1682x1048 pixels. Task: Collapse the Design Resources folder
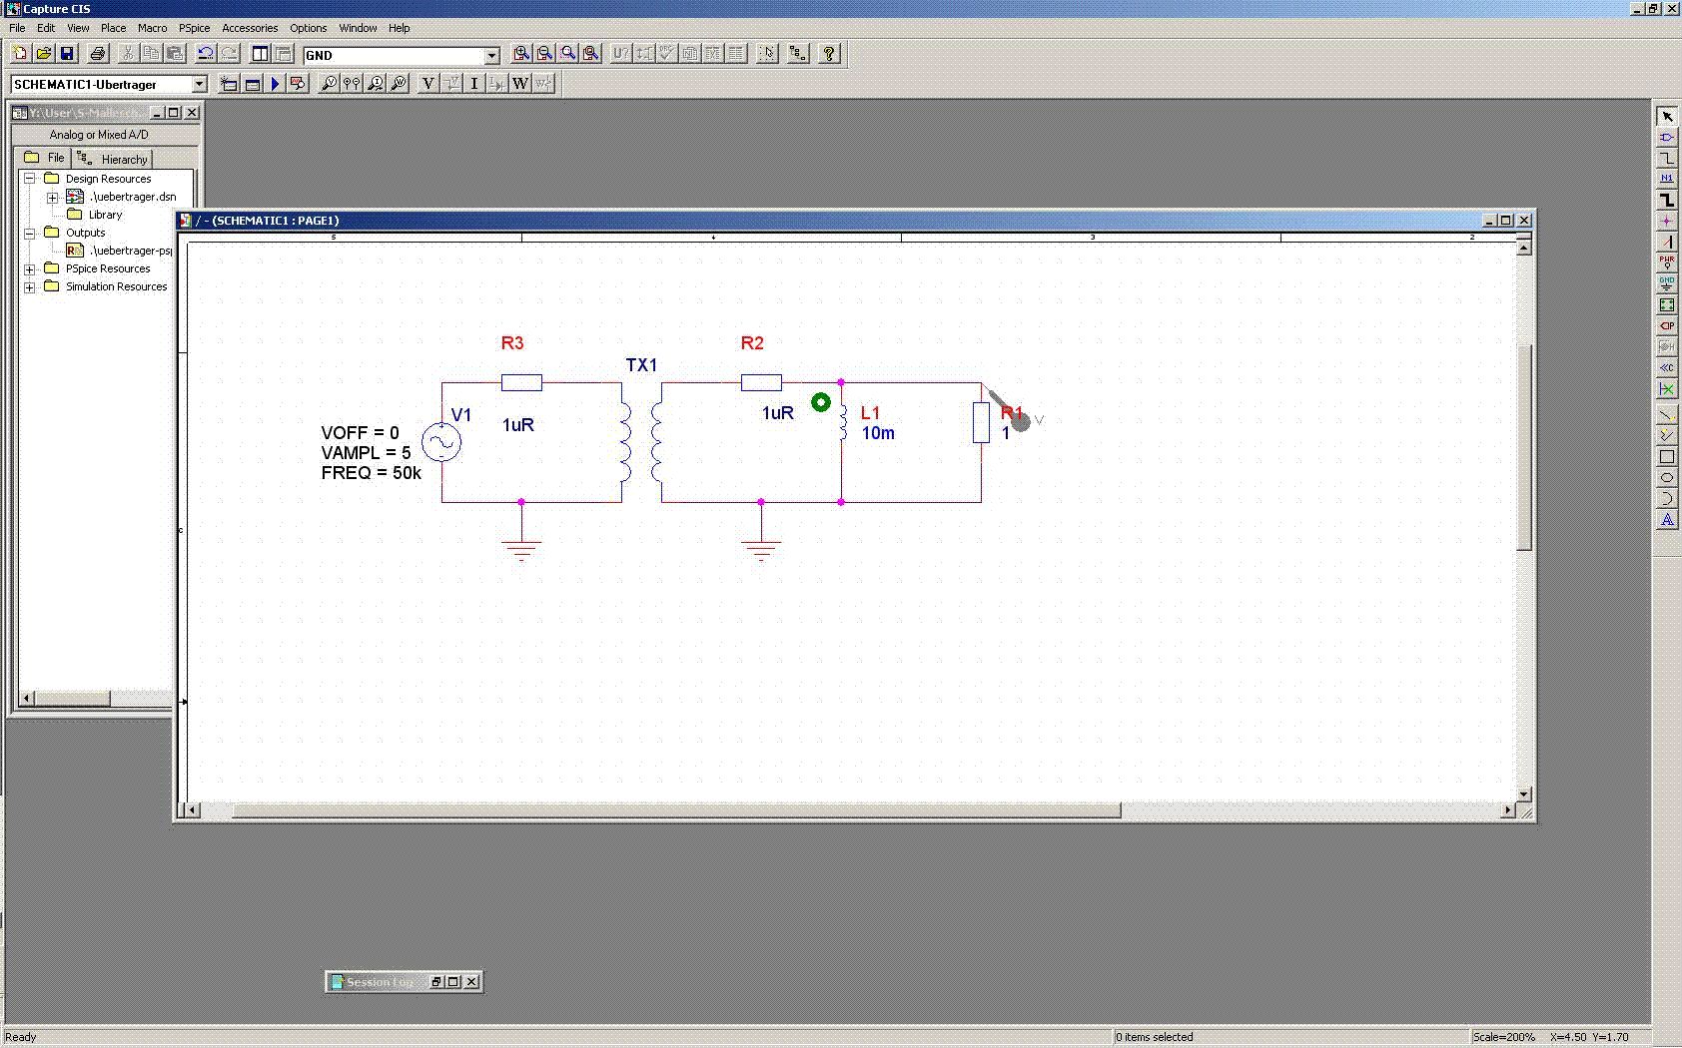click(x=30, y=179)
